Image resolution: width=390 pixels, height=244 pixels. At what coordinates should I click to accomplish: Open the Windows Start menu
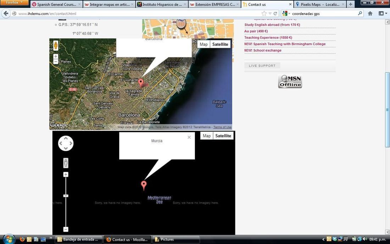click(x=9, y=239)
